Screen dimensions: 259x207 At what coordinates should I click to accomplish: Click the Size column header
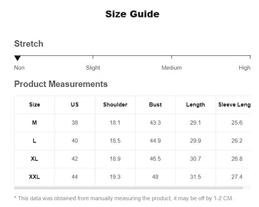[x=35, y=105]
